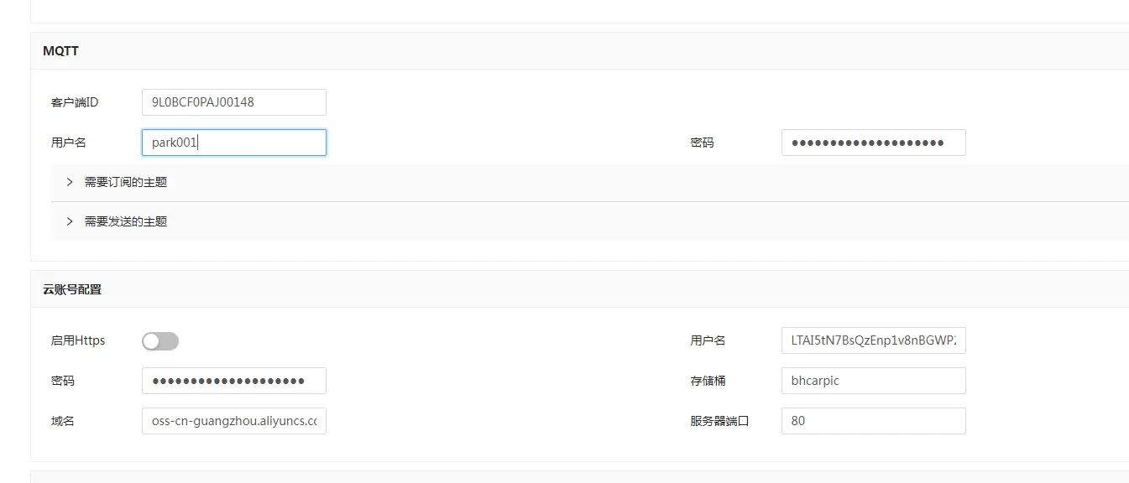1129x483 pixels.
Task: Click the 服务器端口 label text
Action: [719, 421]
